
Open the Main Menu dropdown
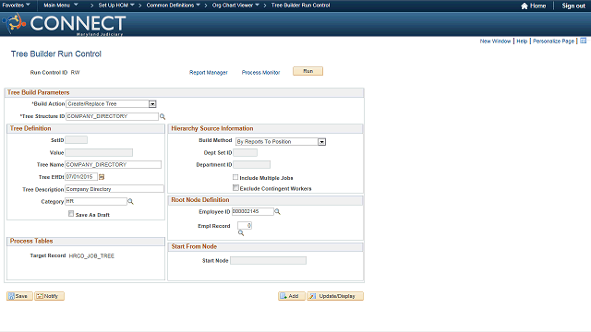(61, 6)
